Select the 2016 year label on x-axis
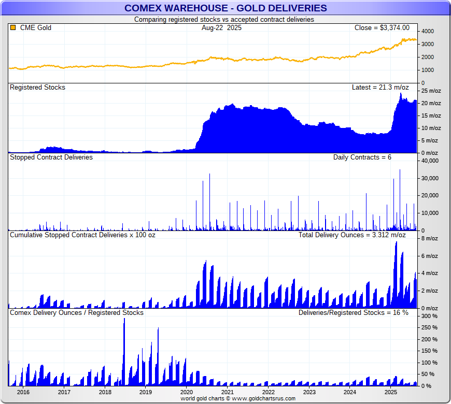 pos(23,392)
